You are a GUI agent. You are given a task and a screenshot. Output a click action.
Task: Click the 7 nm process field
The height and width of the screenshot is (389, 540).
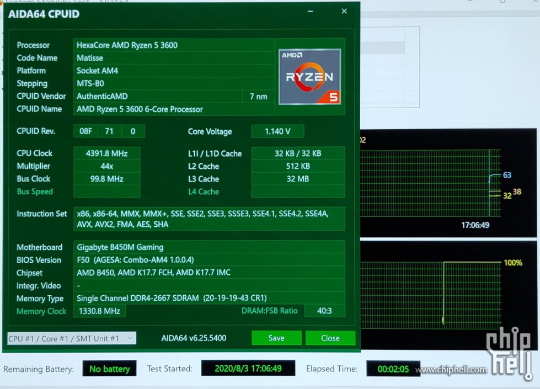(258, 97)
